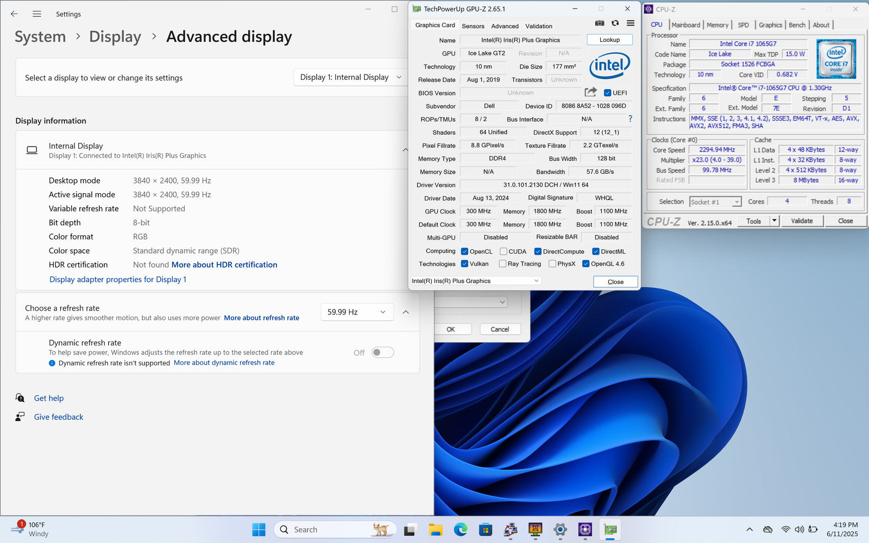This screenshot has width=869, height=543.
Task: Open Wi-Fi network tray icon
Action: [785, 529]
